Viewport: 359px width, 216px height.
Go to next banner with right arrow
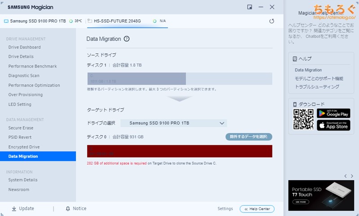coord(352,176)
